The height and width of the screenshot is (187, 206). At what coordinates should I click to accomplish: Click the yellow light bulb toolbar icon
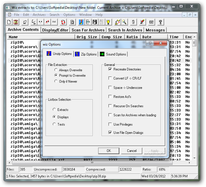108,22
